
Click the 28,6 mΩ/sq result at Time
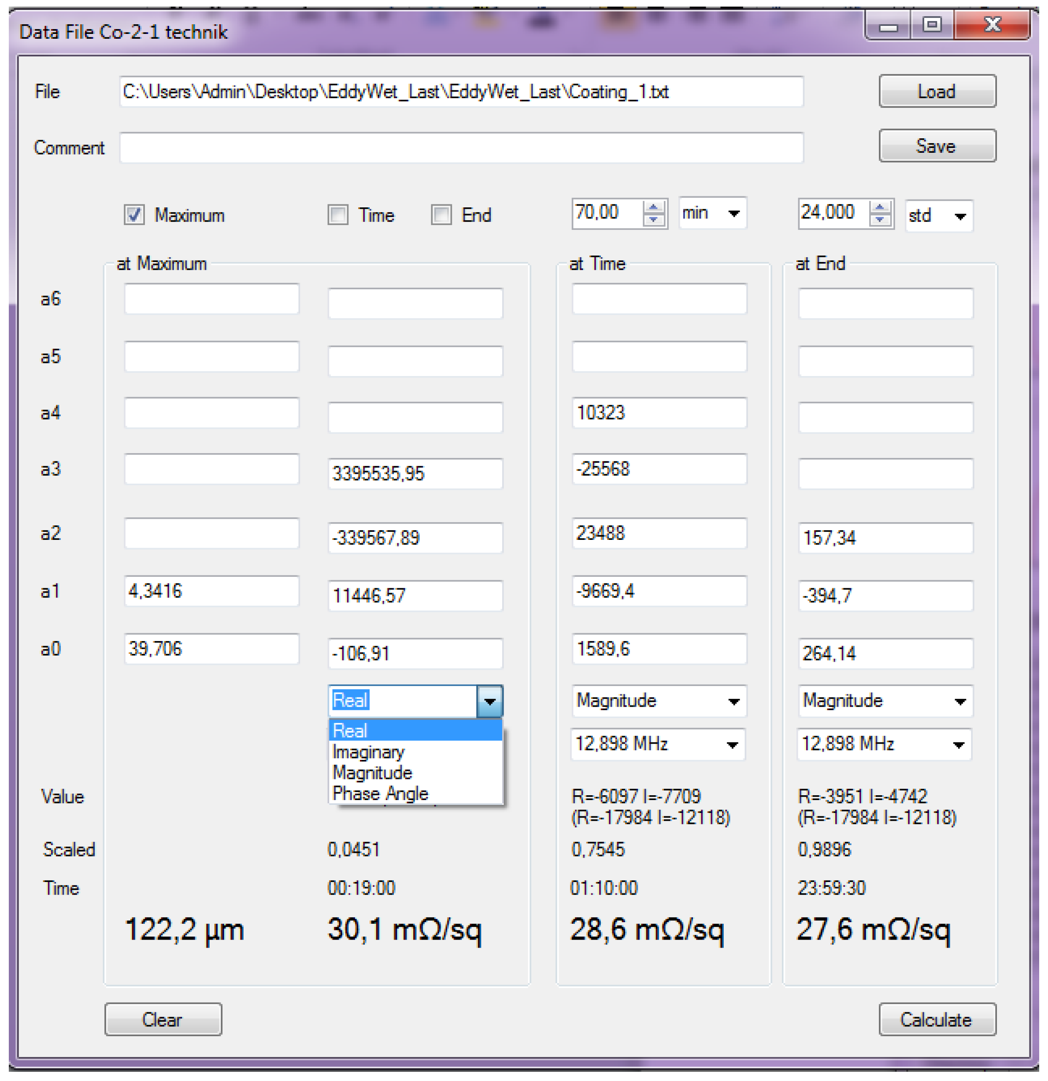[x=647, y=930]
